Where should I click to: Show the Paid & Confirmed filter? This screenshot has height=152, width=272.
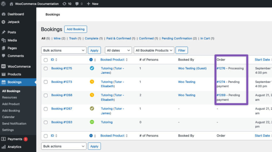118,38
